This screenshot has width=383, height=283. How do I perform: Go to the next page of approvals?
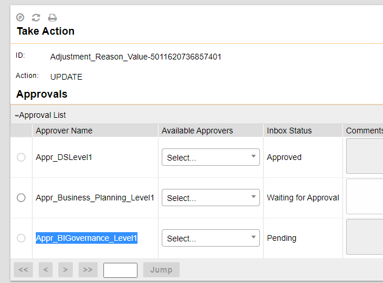tap(65, 270)
